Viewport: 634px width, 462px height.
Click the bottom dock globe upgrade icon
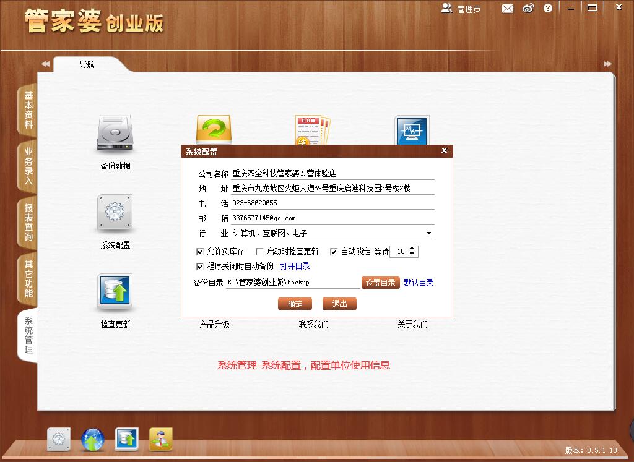click(93, 439)
